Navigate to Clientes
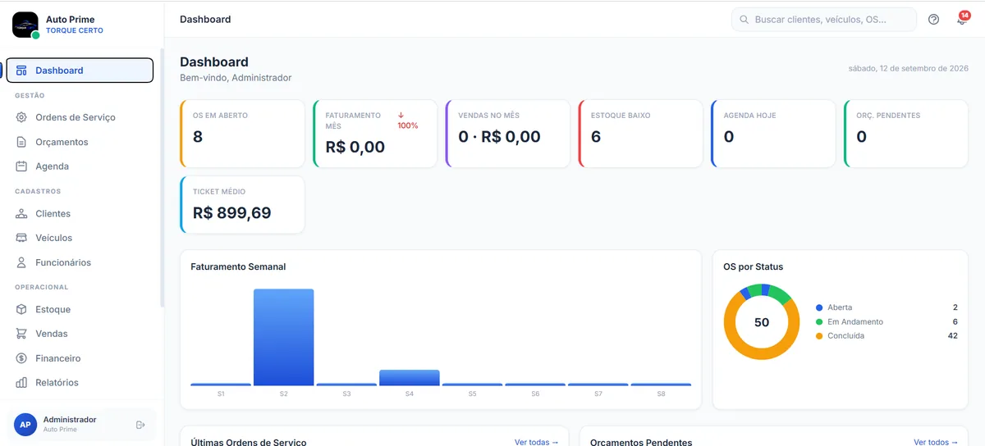The height and width of the screenshot is (446, 985). (80, 213)
